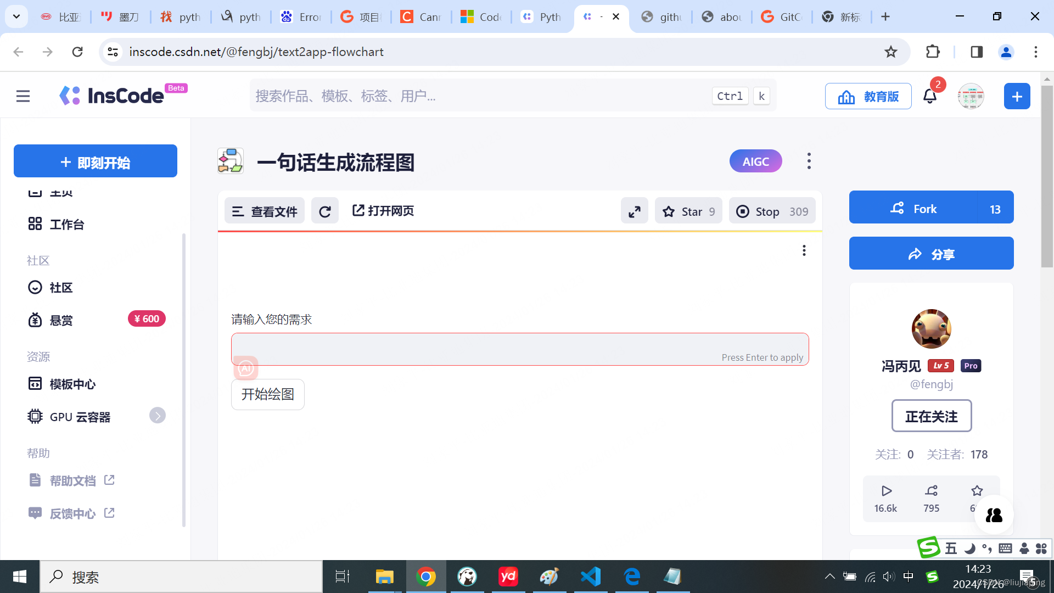The height and width of the screenshot is (593, 1054).
Task: Bookmark page with the star icon
Action: pos(890,52)
